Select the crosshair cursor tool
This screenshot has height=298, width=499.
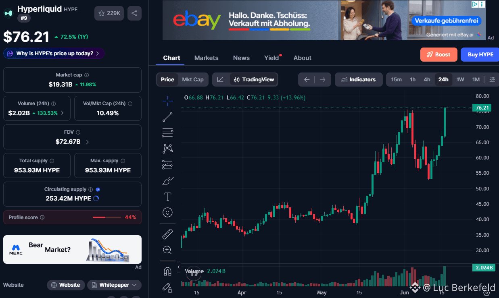[x=167, y=101]
